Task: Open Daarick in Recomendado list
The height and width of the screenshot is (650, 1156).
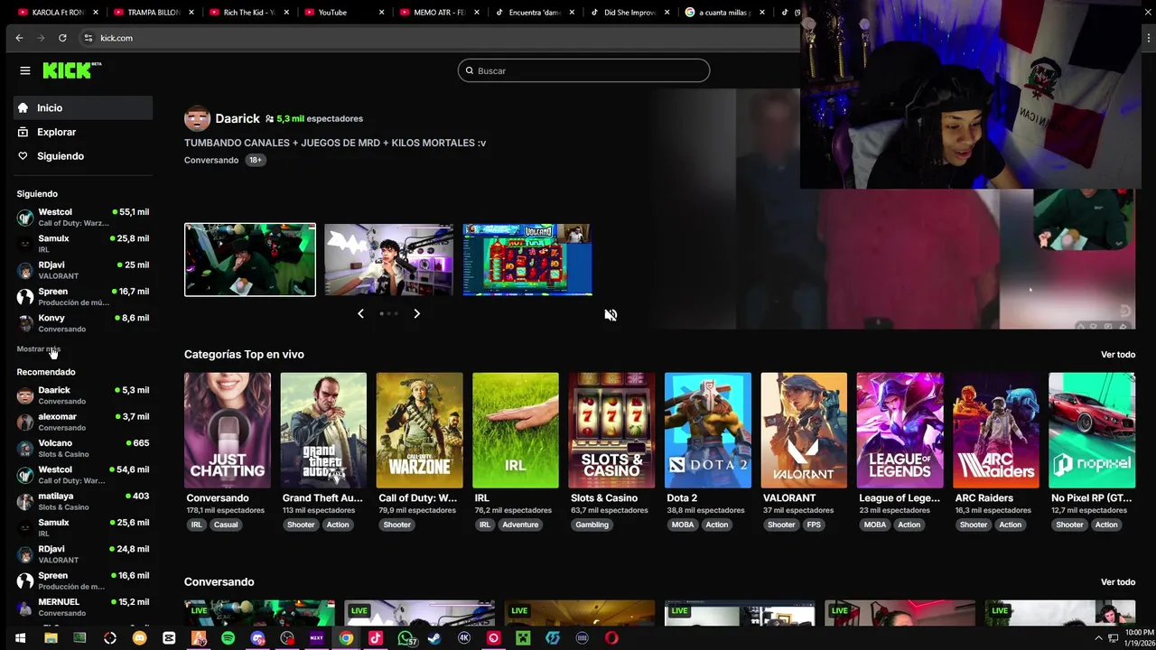Action: point(83,395)
